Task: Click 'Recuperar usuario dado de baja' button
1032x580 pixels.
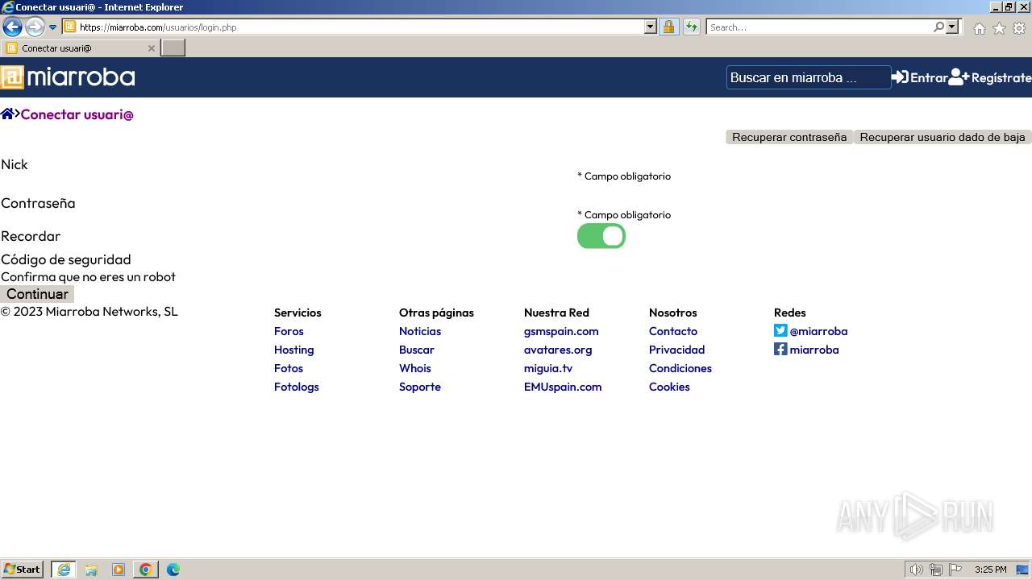Action: pos(943,137)
